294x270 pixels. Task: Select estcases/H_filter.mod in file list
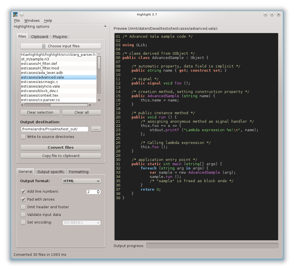click(58, 68)
